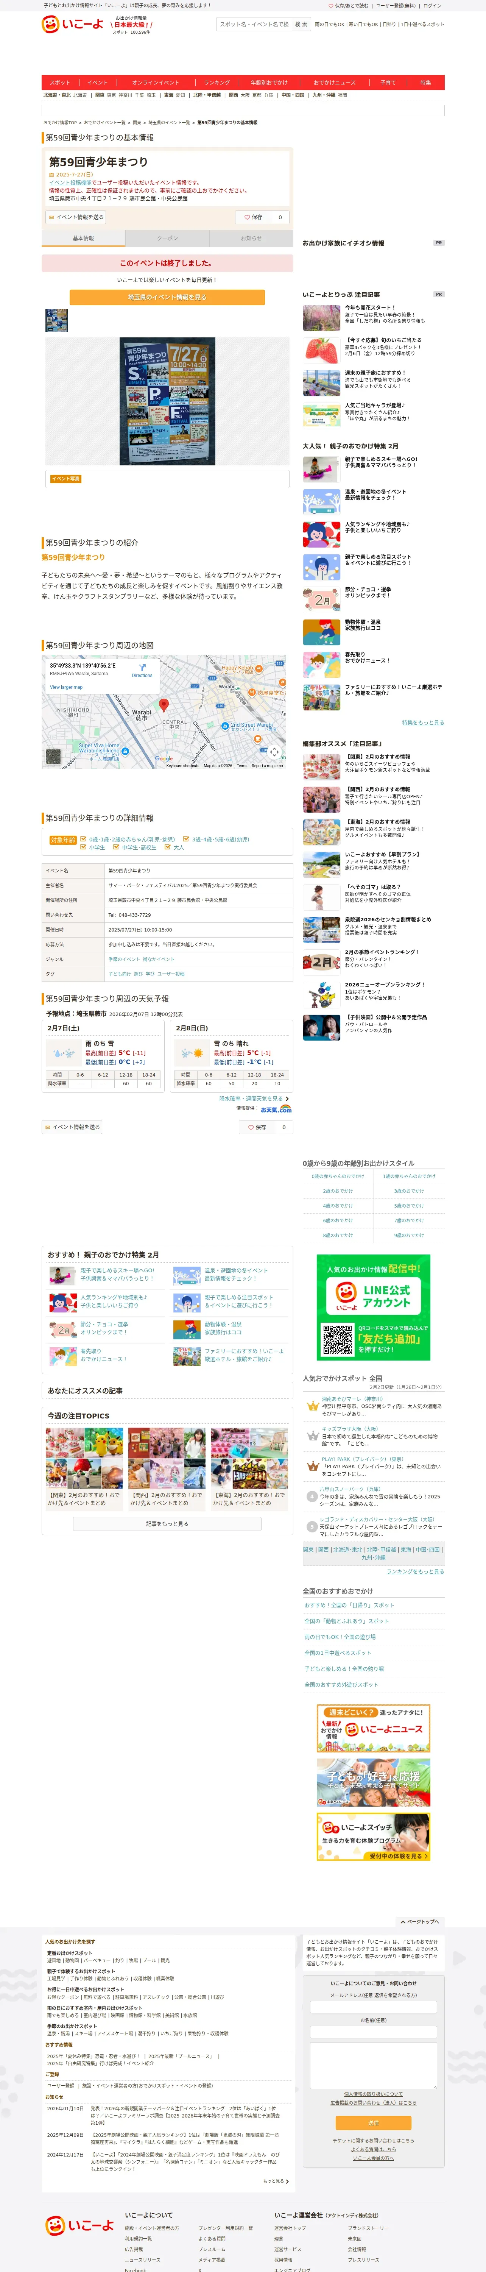Click もっと見る arrow under お知らせ
The width and height of the screenshot is (486, 2272).
(275, 2181)
